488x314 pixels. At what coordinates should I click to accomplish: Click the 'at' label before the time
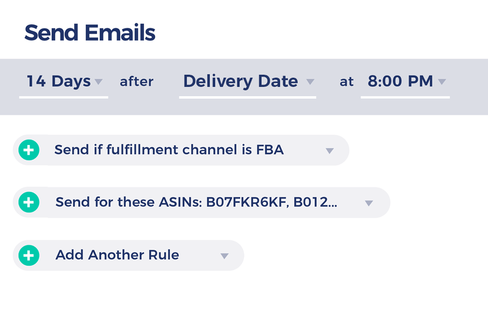click(347, 82)
